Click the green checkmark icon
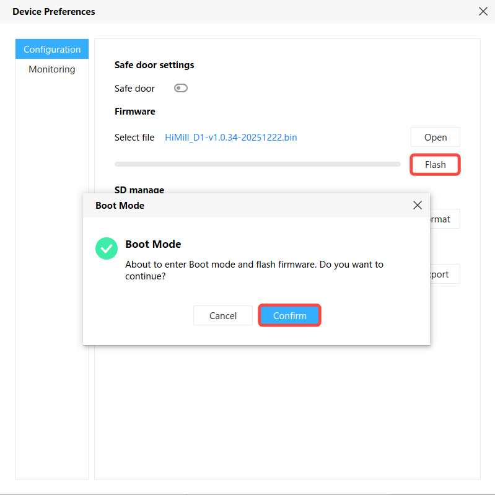Screen dimensions: 495x495 point(107,248)
